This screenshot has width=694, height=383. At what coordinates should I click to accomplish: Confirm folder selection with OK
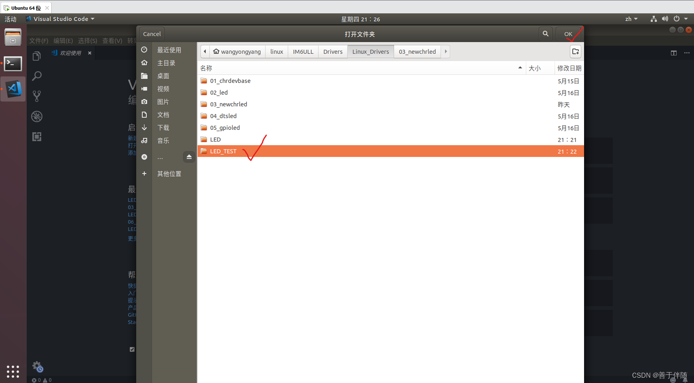pos(568,34)
